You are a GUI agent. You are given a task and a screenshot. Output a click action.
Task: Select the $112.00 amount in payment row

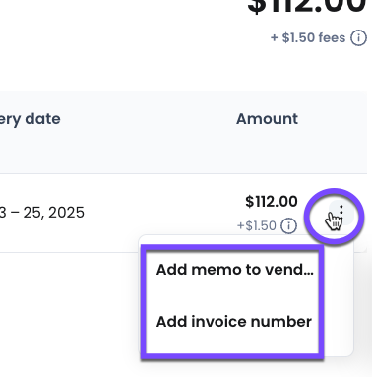[x=272, y=202]
